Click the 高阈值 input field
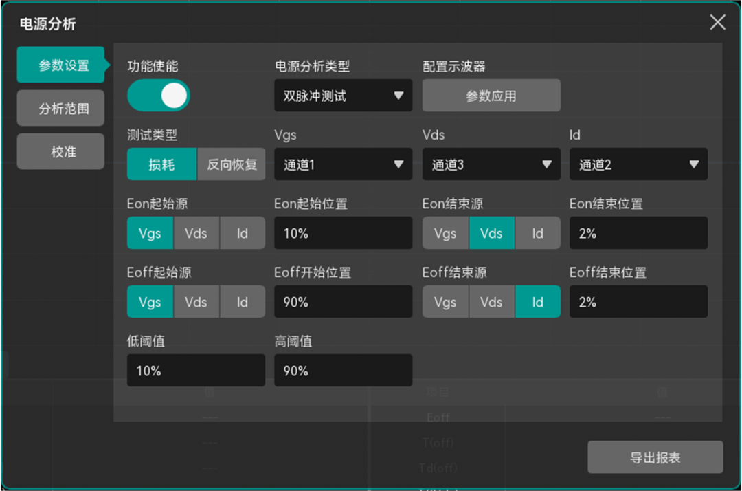This screenshot has width=742, height=491. coord(343,370)
